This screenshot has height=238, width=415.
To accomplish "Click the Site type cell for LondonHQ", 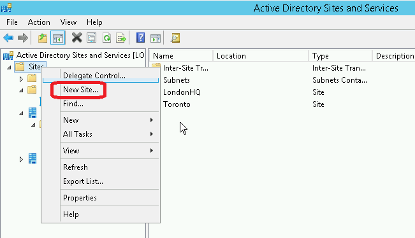I will pyautogui.click(x=318, y=92).
